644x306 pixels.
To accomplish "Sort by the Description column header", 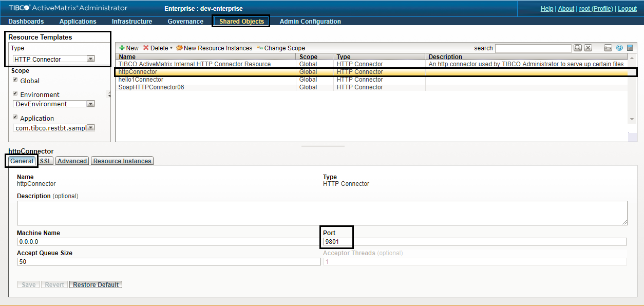I will click(526, 56).
